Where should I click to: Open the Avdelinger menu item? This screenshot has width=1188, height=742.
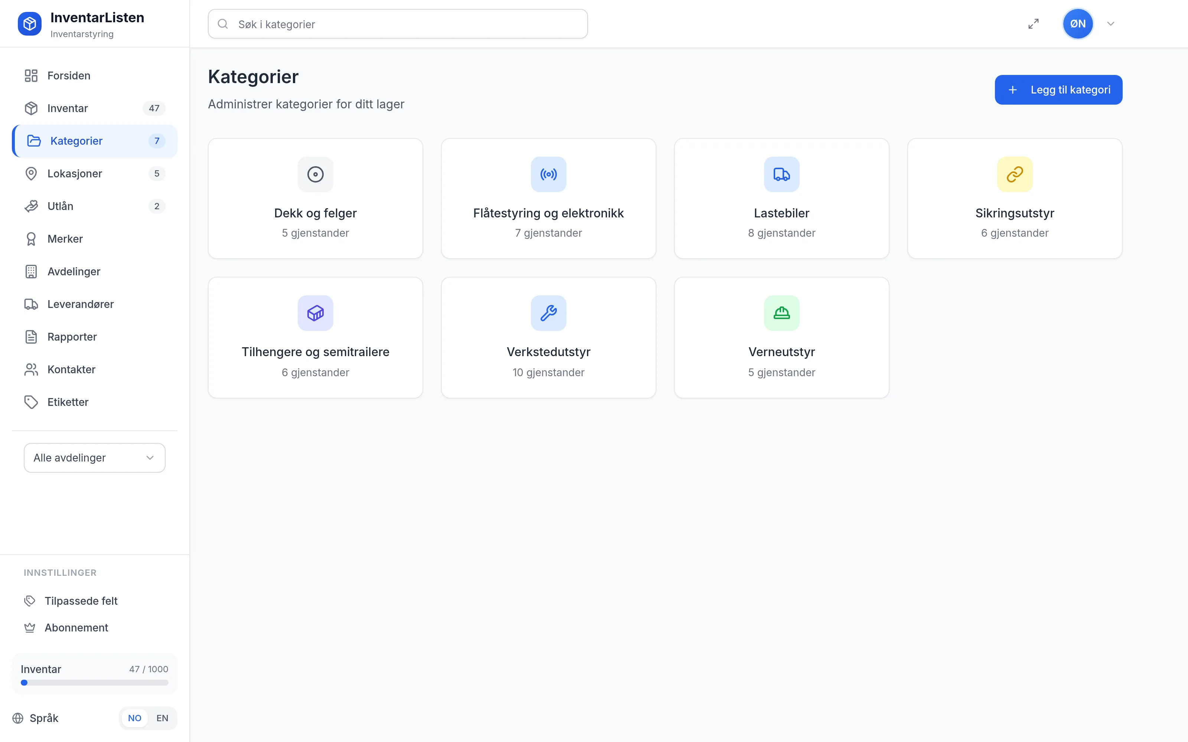(x=95, y=271)
